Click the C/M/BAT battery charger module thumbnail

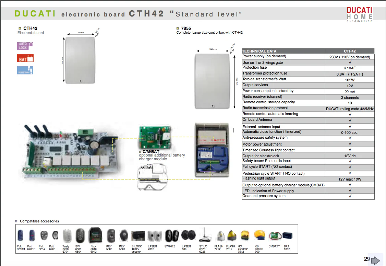tap(156, 137)
